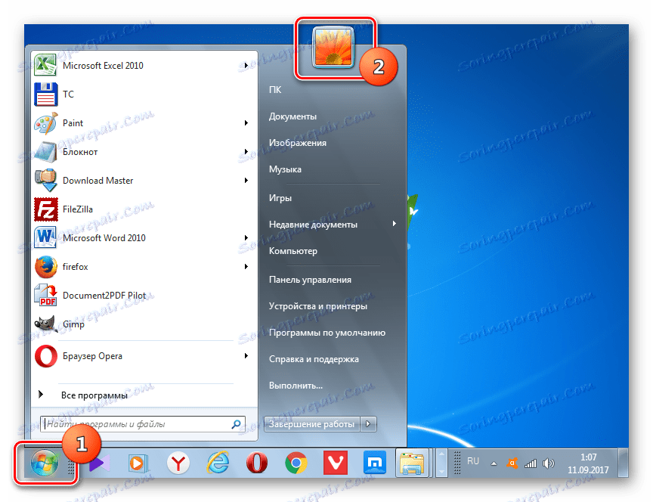Click the search magnifier icon
Image resolution: width=653 pixels, height=502 pixels.
pyautogui.click(x=236, y=424)
